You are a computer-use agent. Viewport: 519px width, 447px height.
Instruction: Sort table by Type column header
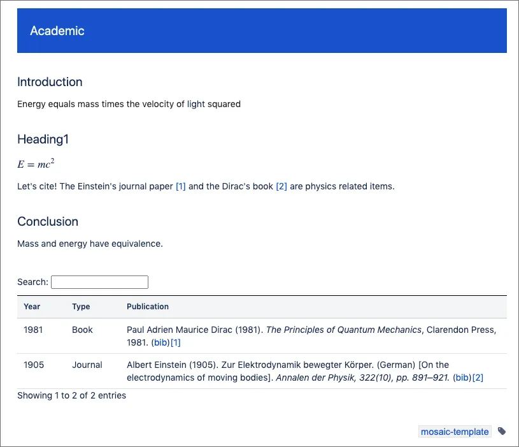pos(81,307)
